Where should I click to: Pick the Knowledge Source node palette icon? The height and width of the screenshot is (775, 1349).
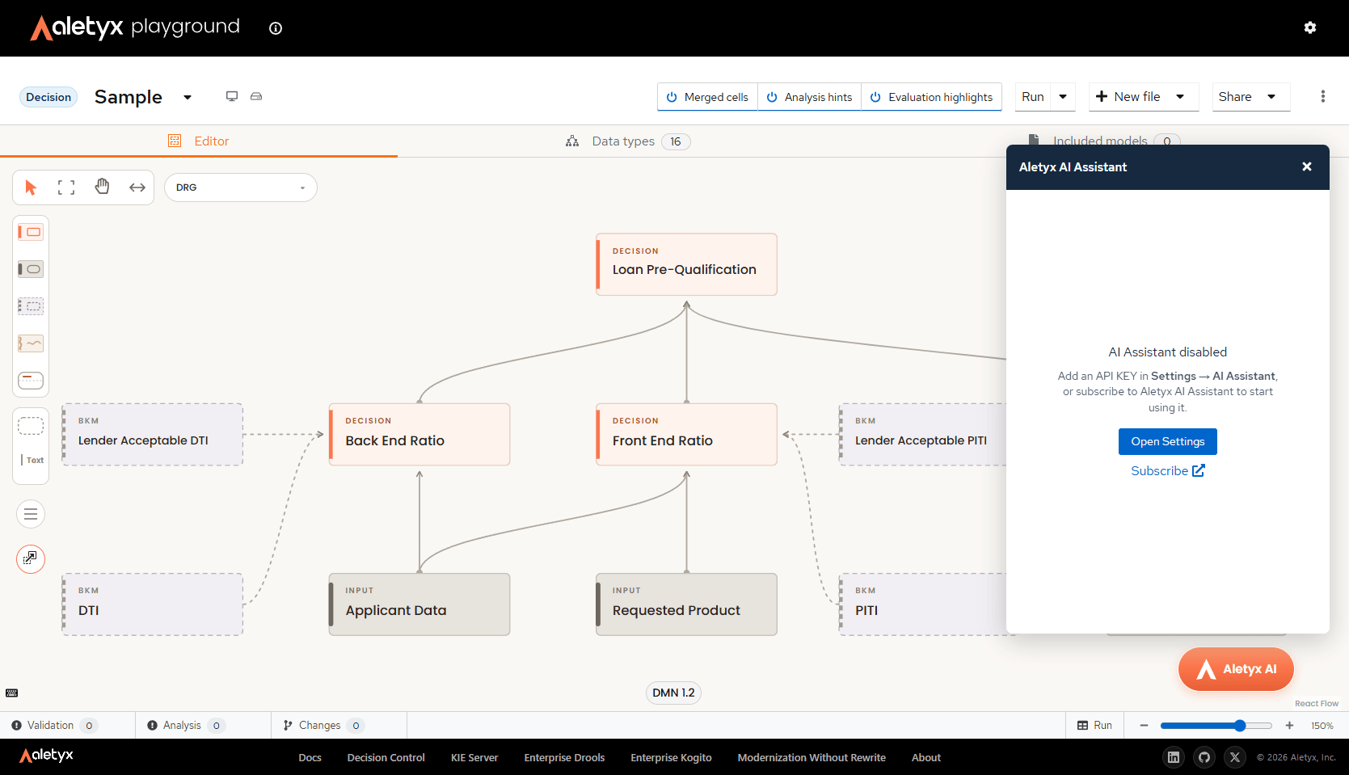coord(31,343)
